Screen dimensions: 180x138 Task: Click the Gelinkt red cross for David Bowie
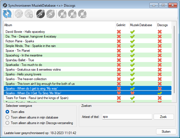click(119, 32)
